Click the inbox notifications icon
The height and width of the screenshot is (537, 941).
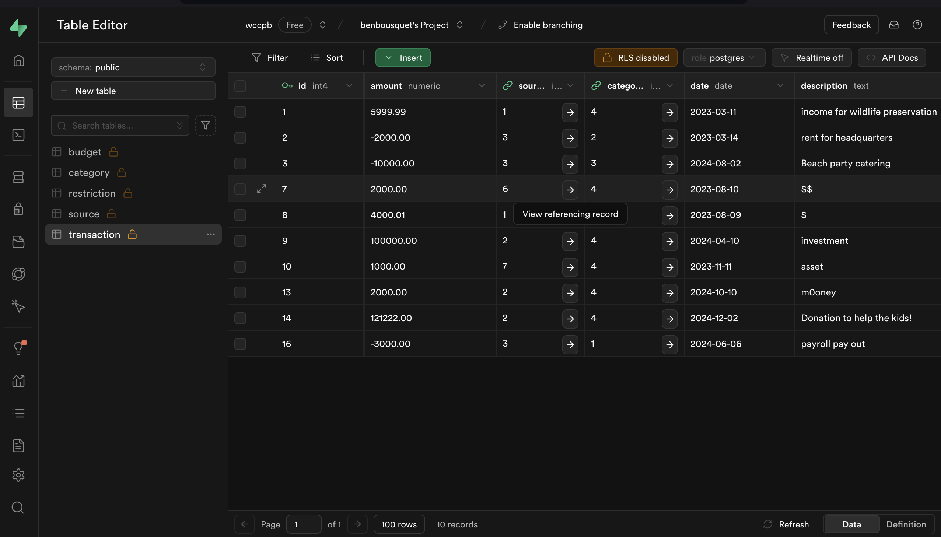(x=893, y=25)
